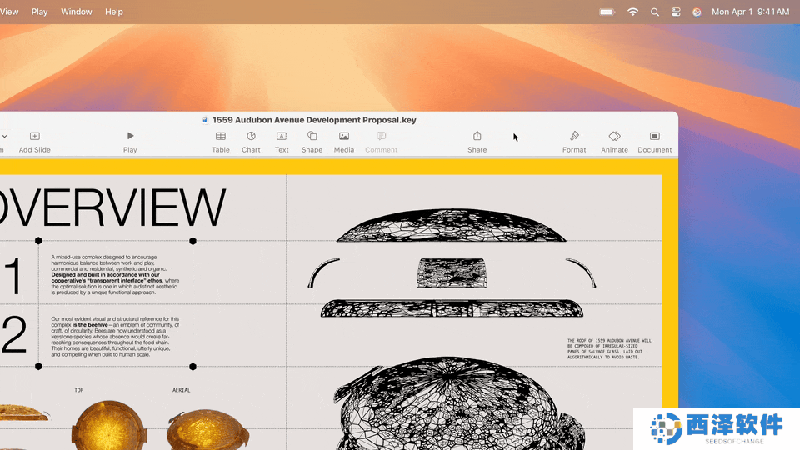Open the Chart insertion tool
800x450 pixels.
tap(251, 141)
